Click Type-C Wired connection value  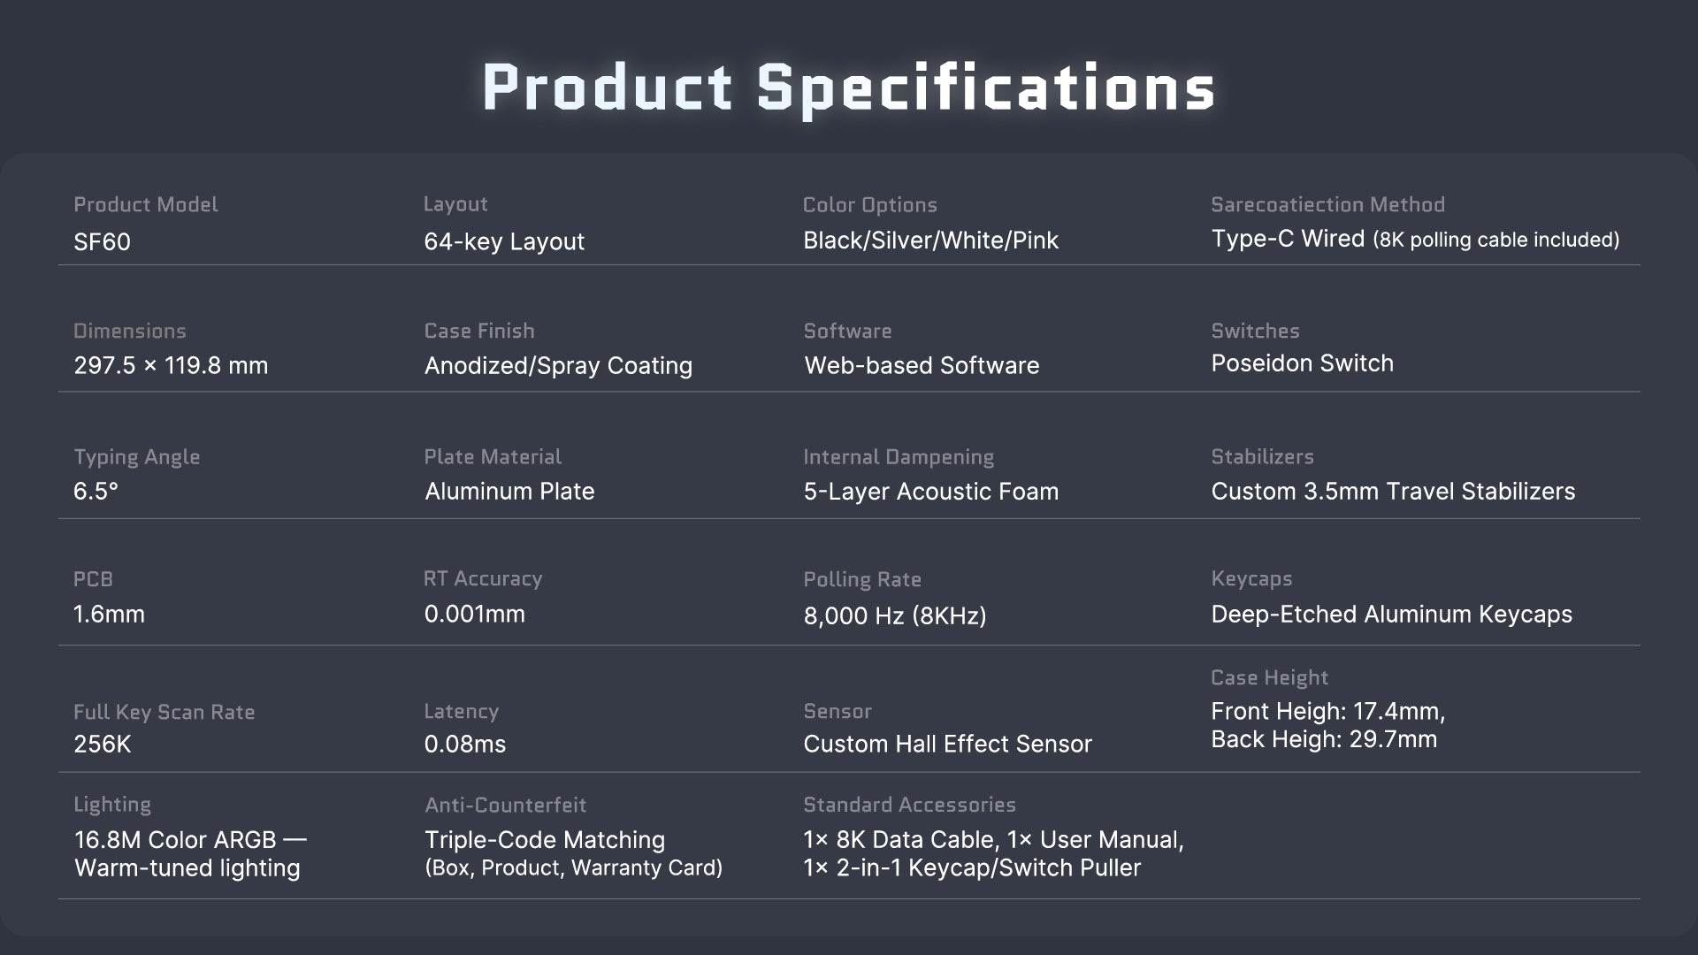(x=1288, y=239)
